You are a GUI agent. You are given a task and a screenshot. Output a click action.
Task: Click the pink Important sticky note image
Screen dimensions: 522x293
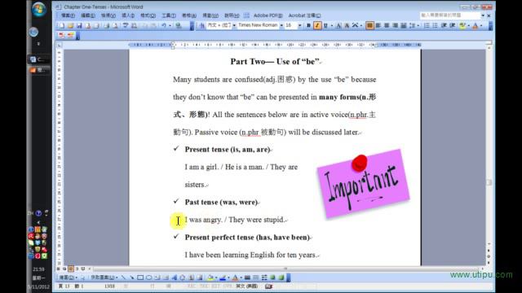coord(363,183)
